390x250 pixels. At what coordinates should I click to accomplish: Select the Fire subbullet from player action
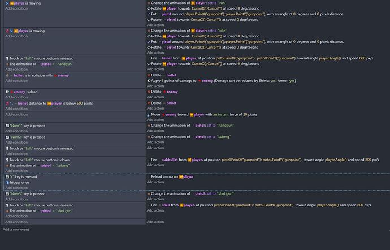pyautogui.click(x=266, y=160)
